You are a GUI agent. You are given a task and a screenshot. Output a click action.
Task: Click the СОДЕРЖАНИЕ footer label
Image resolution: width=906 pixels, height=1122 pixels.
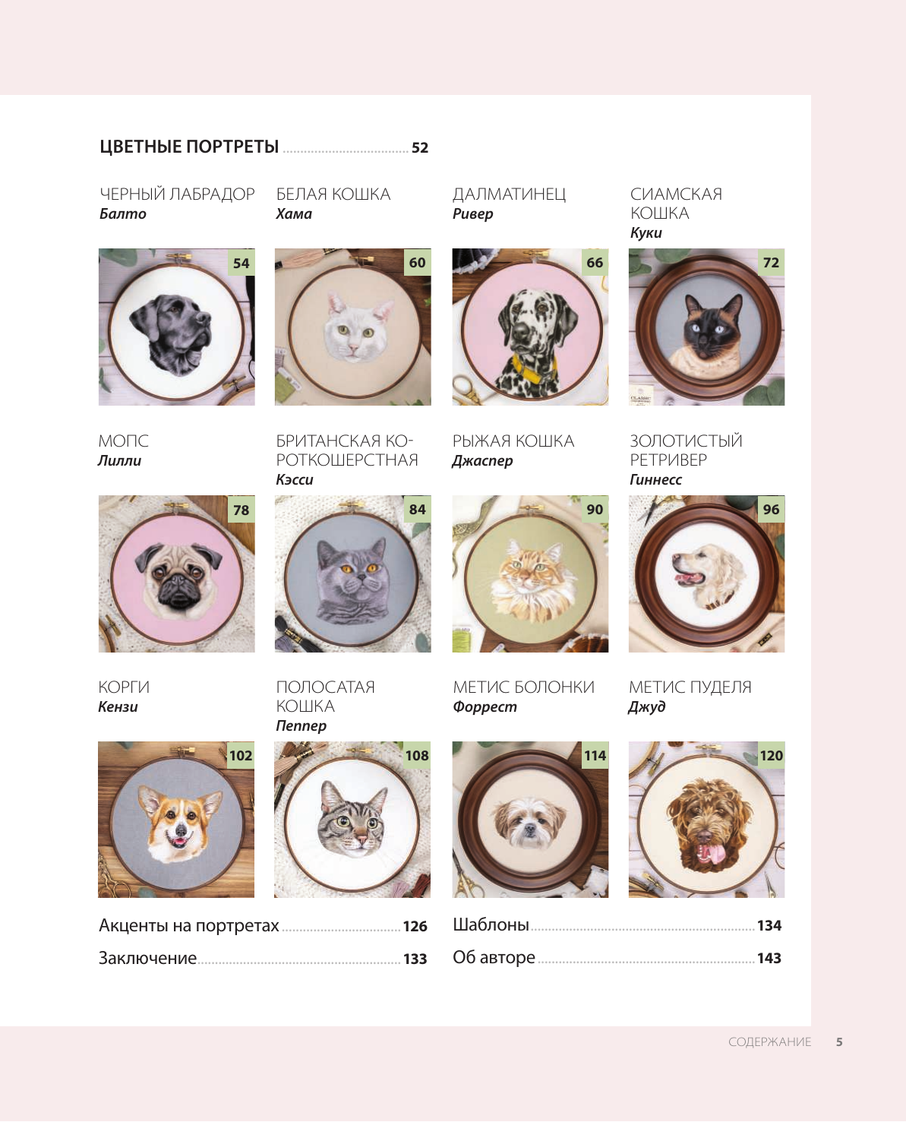(770, 1042)
